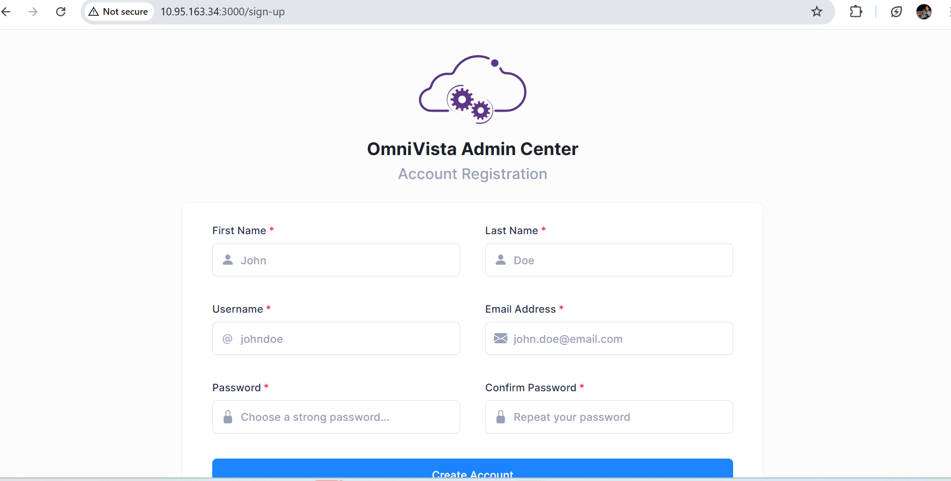This screenshot has height=481, width=951.
Task: Open the Not secure site info
Action: tap(118, 11)
